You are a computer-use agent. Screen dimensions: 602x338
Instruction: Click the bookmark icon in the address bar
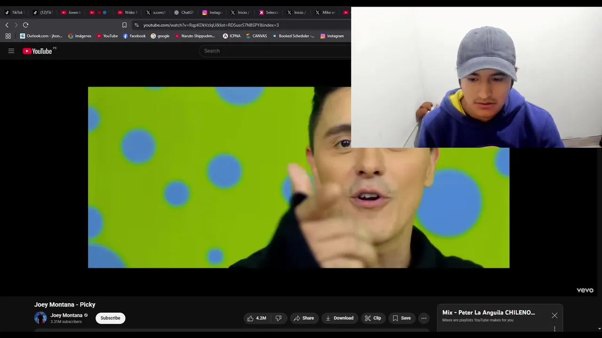[x=124, y=25]
